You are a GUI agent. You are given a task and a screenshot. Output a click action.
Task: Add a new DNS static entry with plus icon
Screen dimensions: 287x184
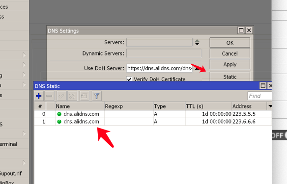click(x=39, y=96)
